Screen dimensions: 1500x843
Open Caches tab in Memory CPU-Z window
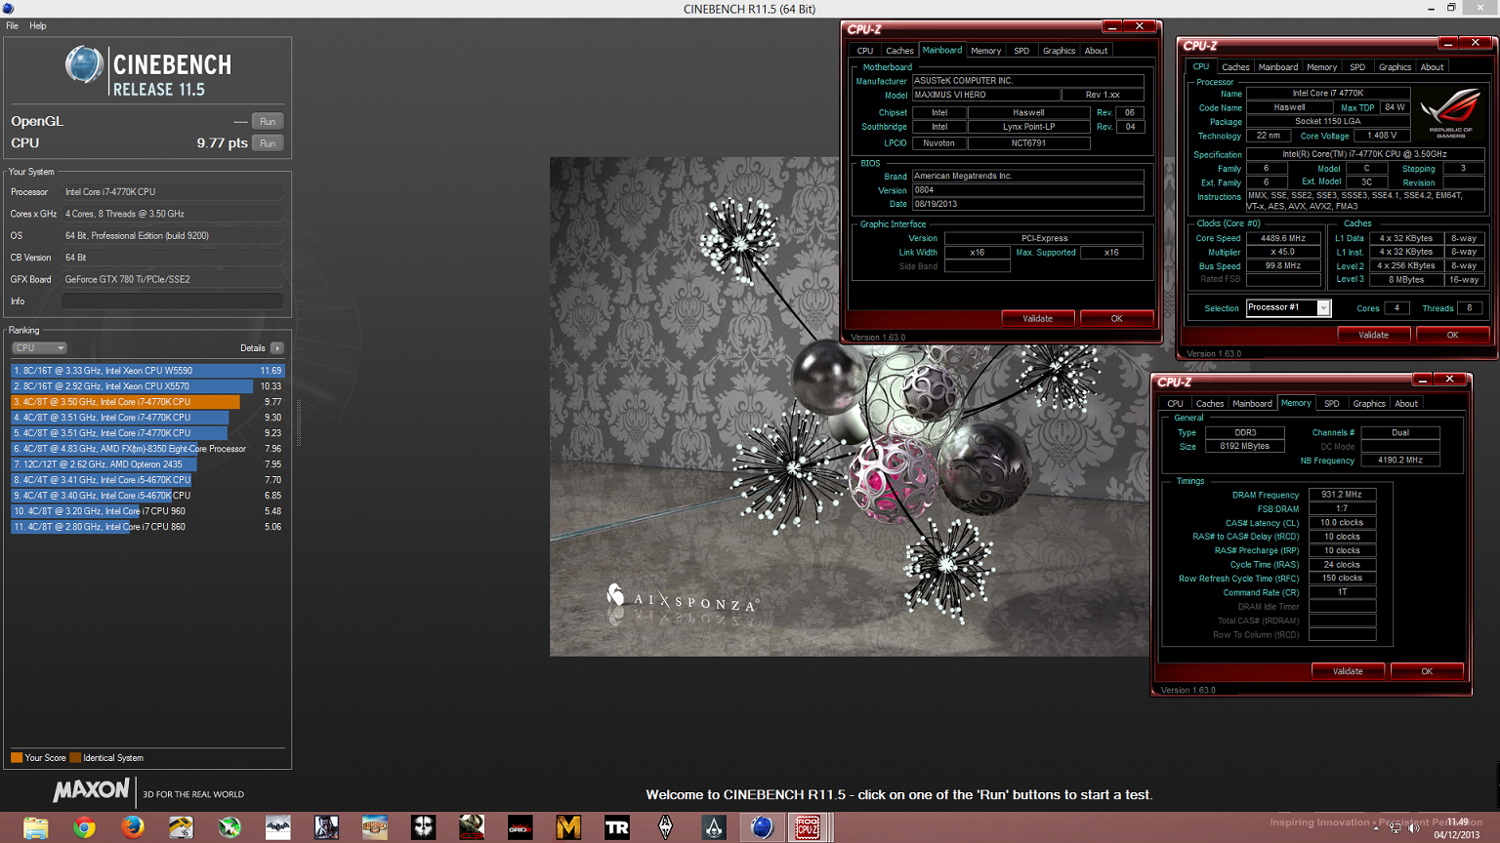[x=1210, y=404]
